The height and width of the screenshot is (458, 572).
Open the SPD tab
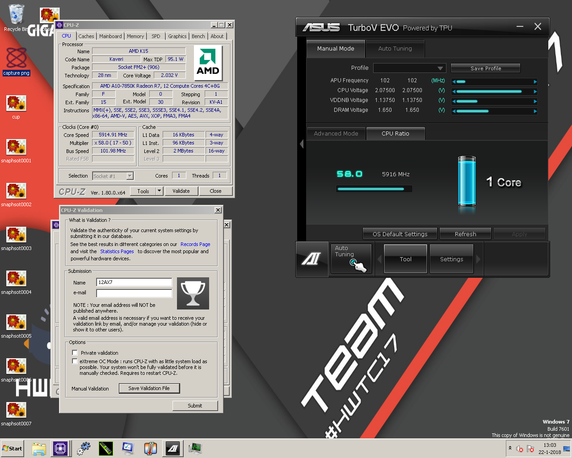coord(156,36)
